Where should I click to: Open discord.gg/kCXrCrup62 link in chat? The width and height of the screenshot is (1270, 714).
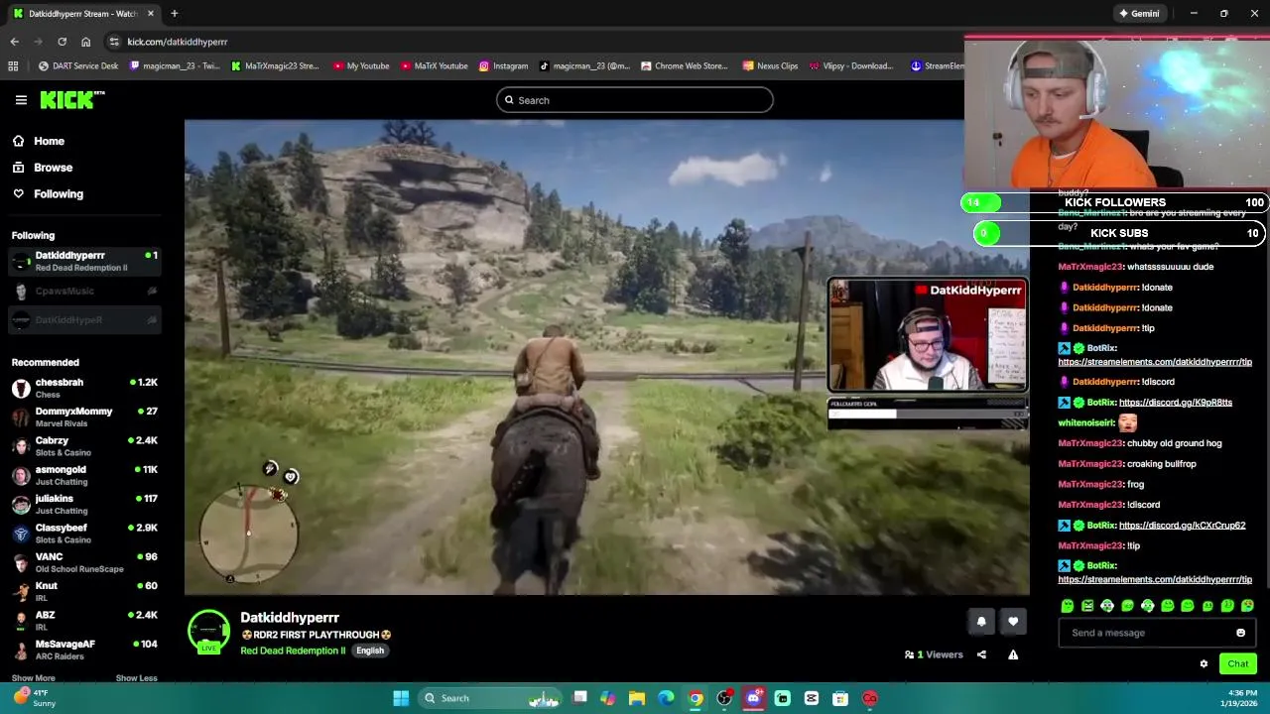[x=1182, y=526]
